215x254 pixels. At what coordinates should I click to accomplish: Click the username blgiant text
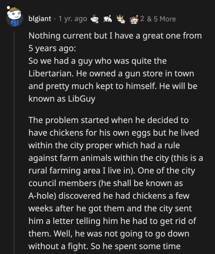point(40,19)
